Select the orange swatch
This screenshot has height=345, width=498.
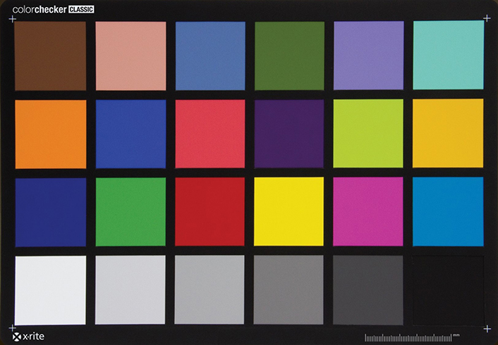point(50,134)
